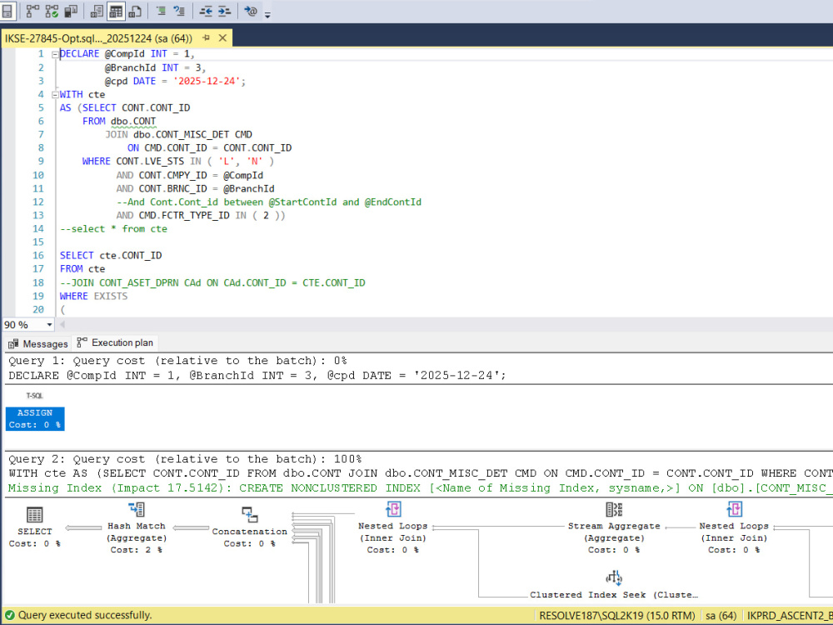Click 'JOIN dbo.CONT_MISC_DET CMD' on line 7
Image resolution: width=833 pixels, height=625 pixels.
pos(178,134)
